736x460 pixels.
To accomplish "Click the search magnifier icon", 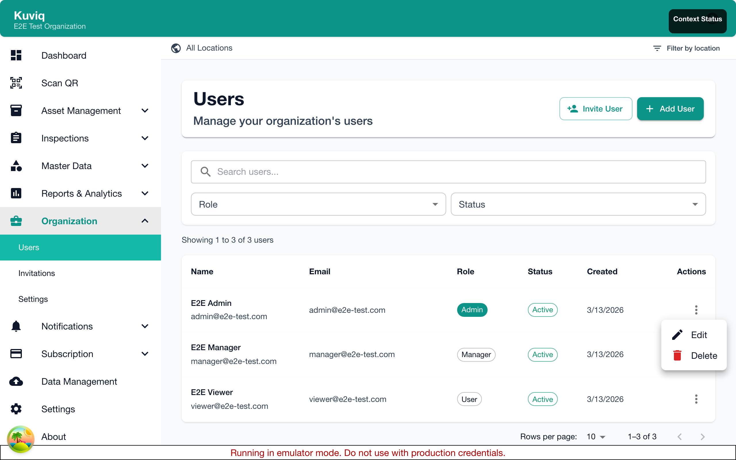I will point(206,172).
